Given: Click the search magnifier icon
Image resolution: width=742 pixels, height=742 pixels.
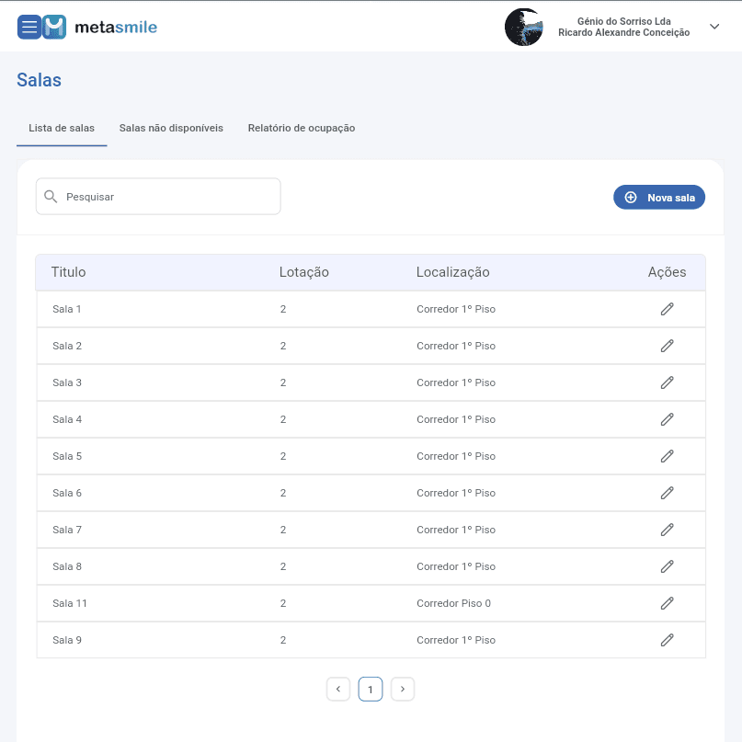Looking at the screenshot, I should point(51,197).
